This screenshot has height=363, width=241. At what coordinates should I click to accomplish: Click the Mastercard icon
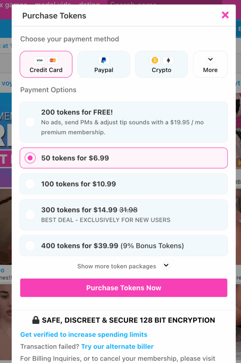coord(53,60)
